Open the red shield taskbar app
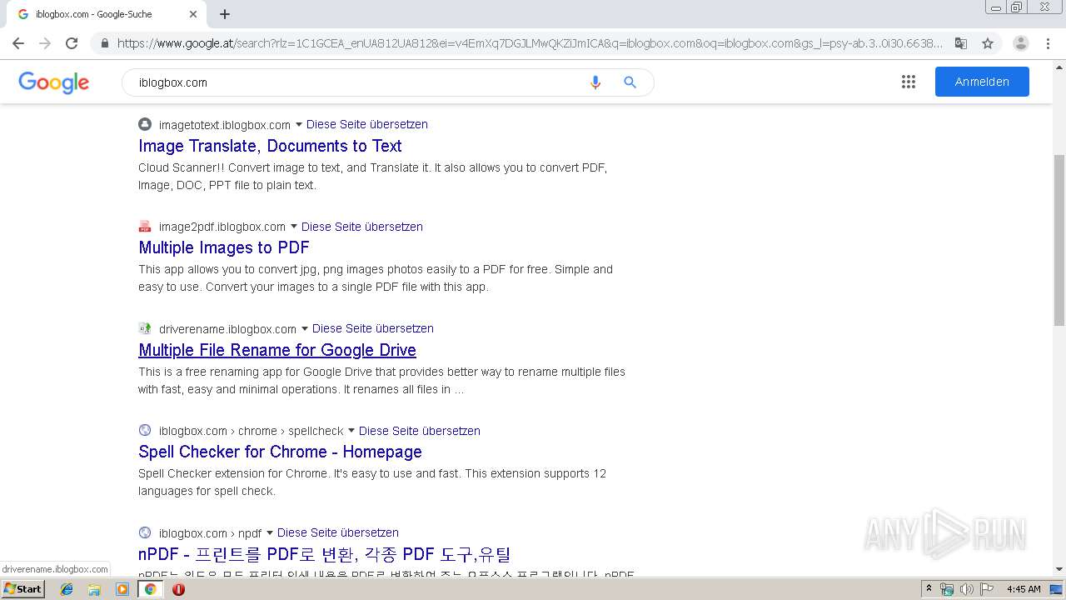Viewport: 1066px width, 600px height. coord(178,589)
